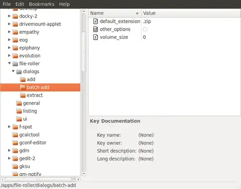This screenshot has width=241, height=189.
Task: Click the batch-add folder icon
Action: tap(23, 87)
